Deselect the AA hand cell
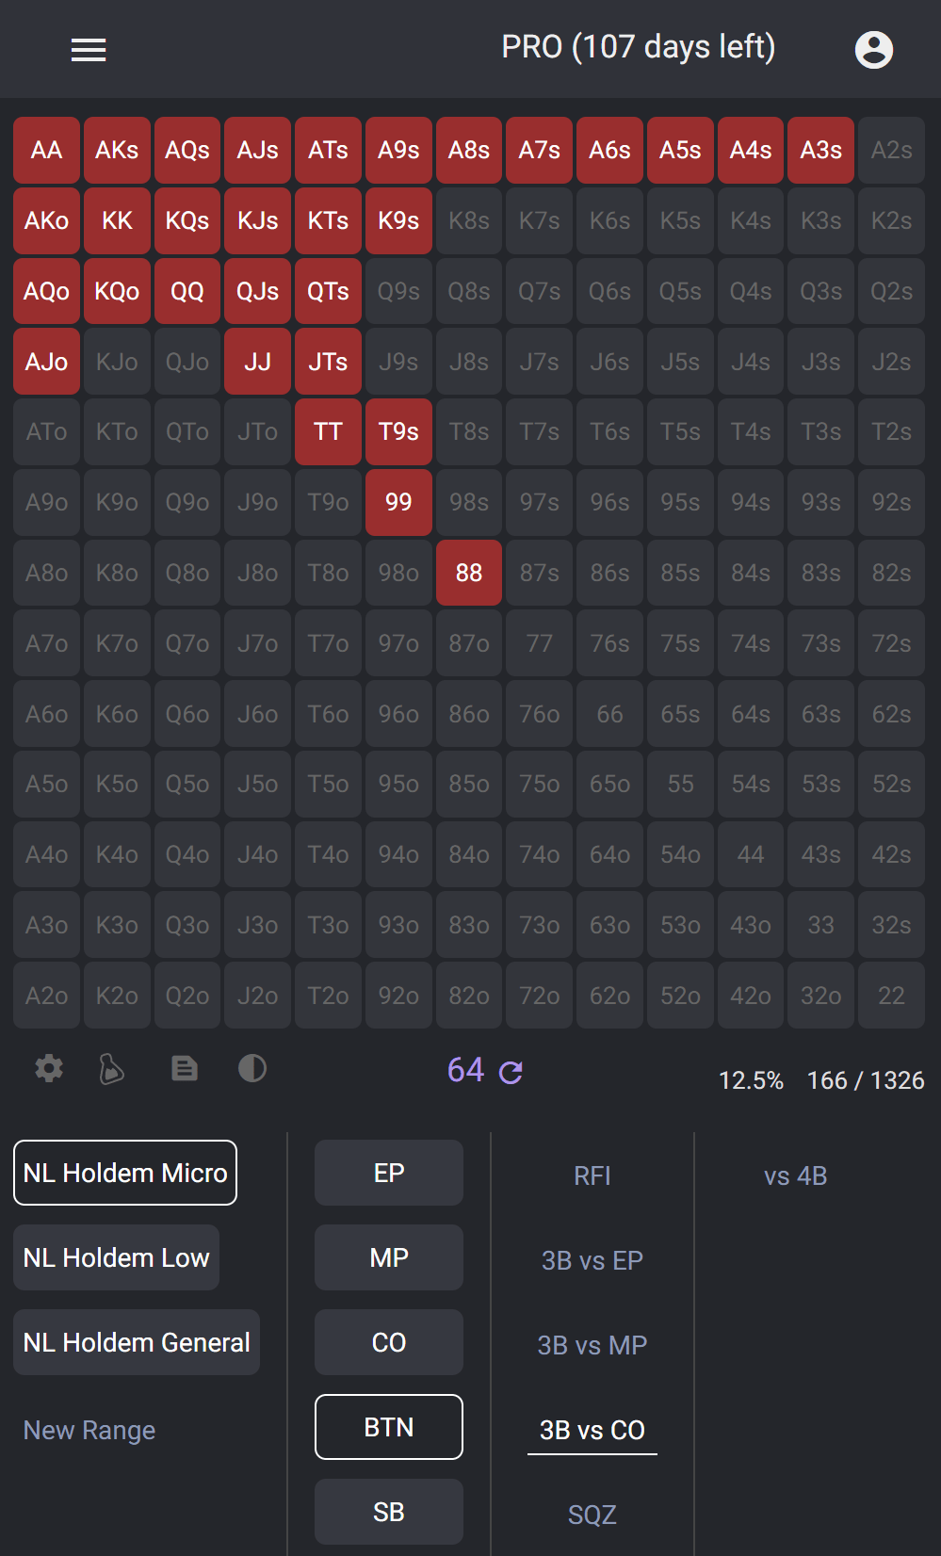Screen dimensions: 941x1556 click(47, 151)
